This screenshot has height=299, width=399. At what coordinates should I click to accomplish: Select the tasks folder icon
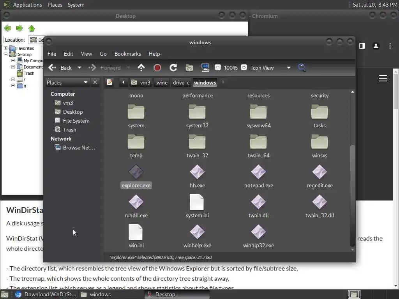[x=320, y=112]
